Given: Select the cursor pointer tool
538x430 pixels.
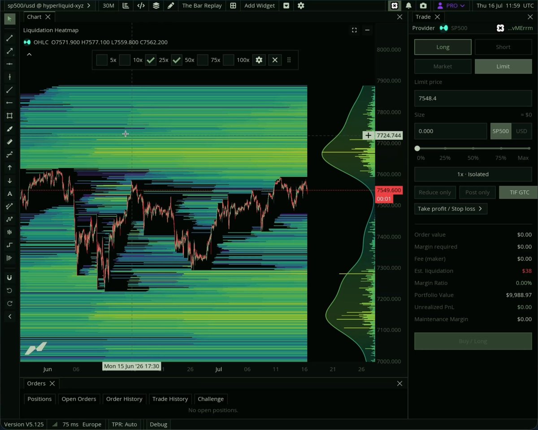Looking at the screenshot, I should [x=9, y=19].
